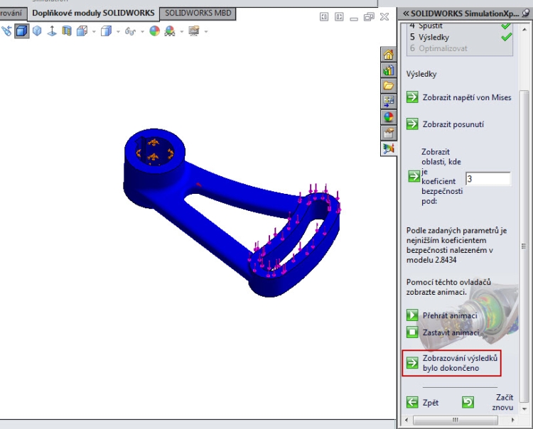Click the Apply Scene icon

pyautogui.click(x=169, y=31)
